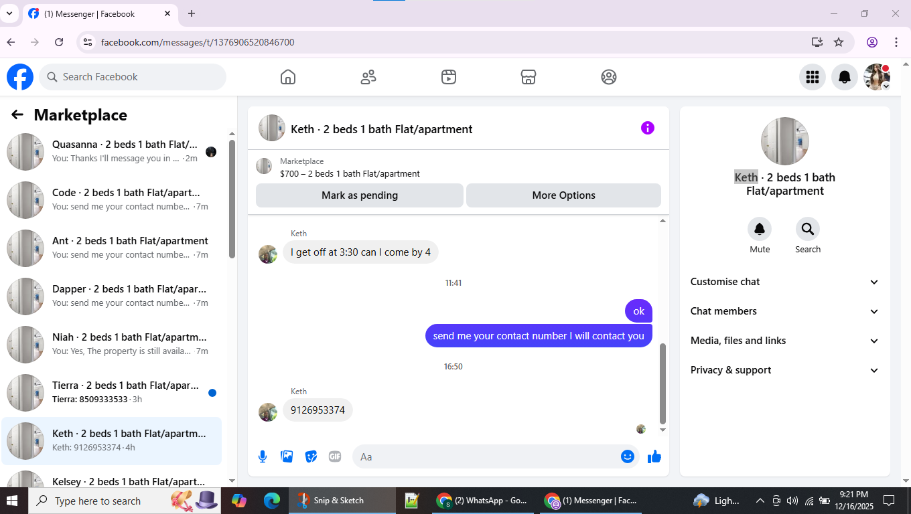Open Ant conversation
911x514 pixels.
pos(112,248)
